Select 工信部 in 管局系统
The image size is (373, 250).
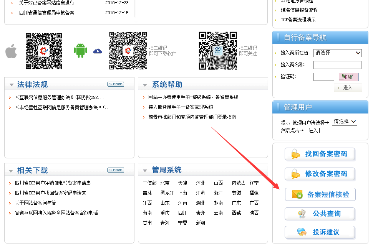150,183
